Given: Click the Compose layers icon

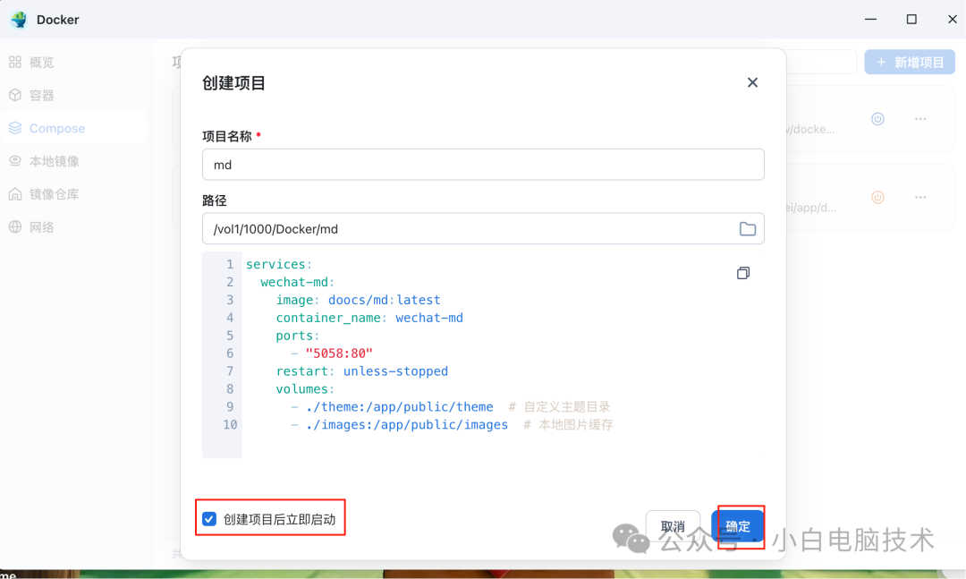Looking at the screenshot, I should point(15,128).
